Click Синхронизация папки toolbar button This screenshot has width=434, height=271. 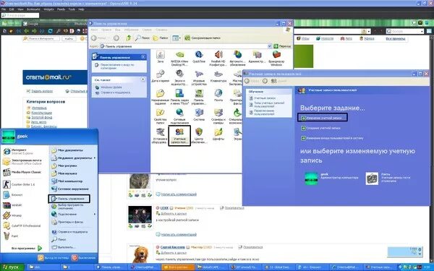(203, 38)
